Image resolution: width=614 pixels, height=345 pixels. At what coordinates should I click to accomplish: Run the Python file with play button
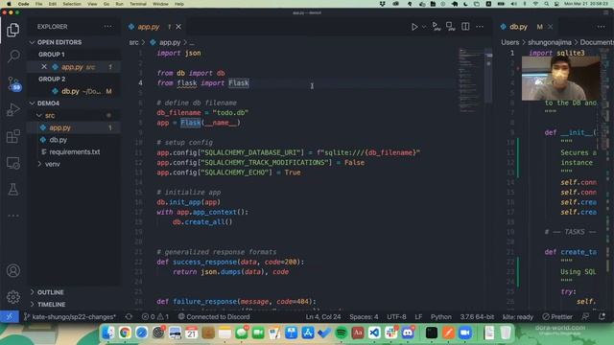click(x=414, y=27)
